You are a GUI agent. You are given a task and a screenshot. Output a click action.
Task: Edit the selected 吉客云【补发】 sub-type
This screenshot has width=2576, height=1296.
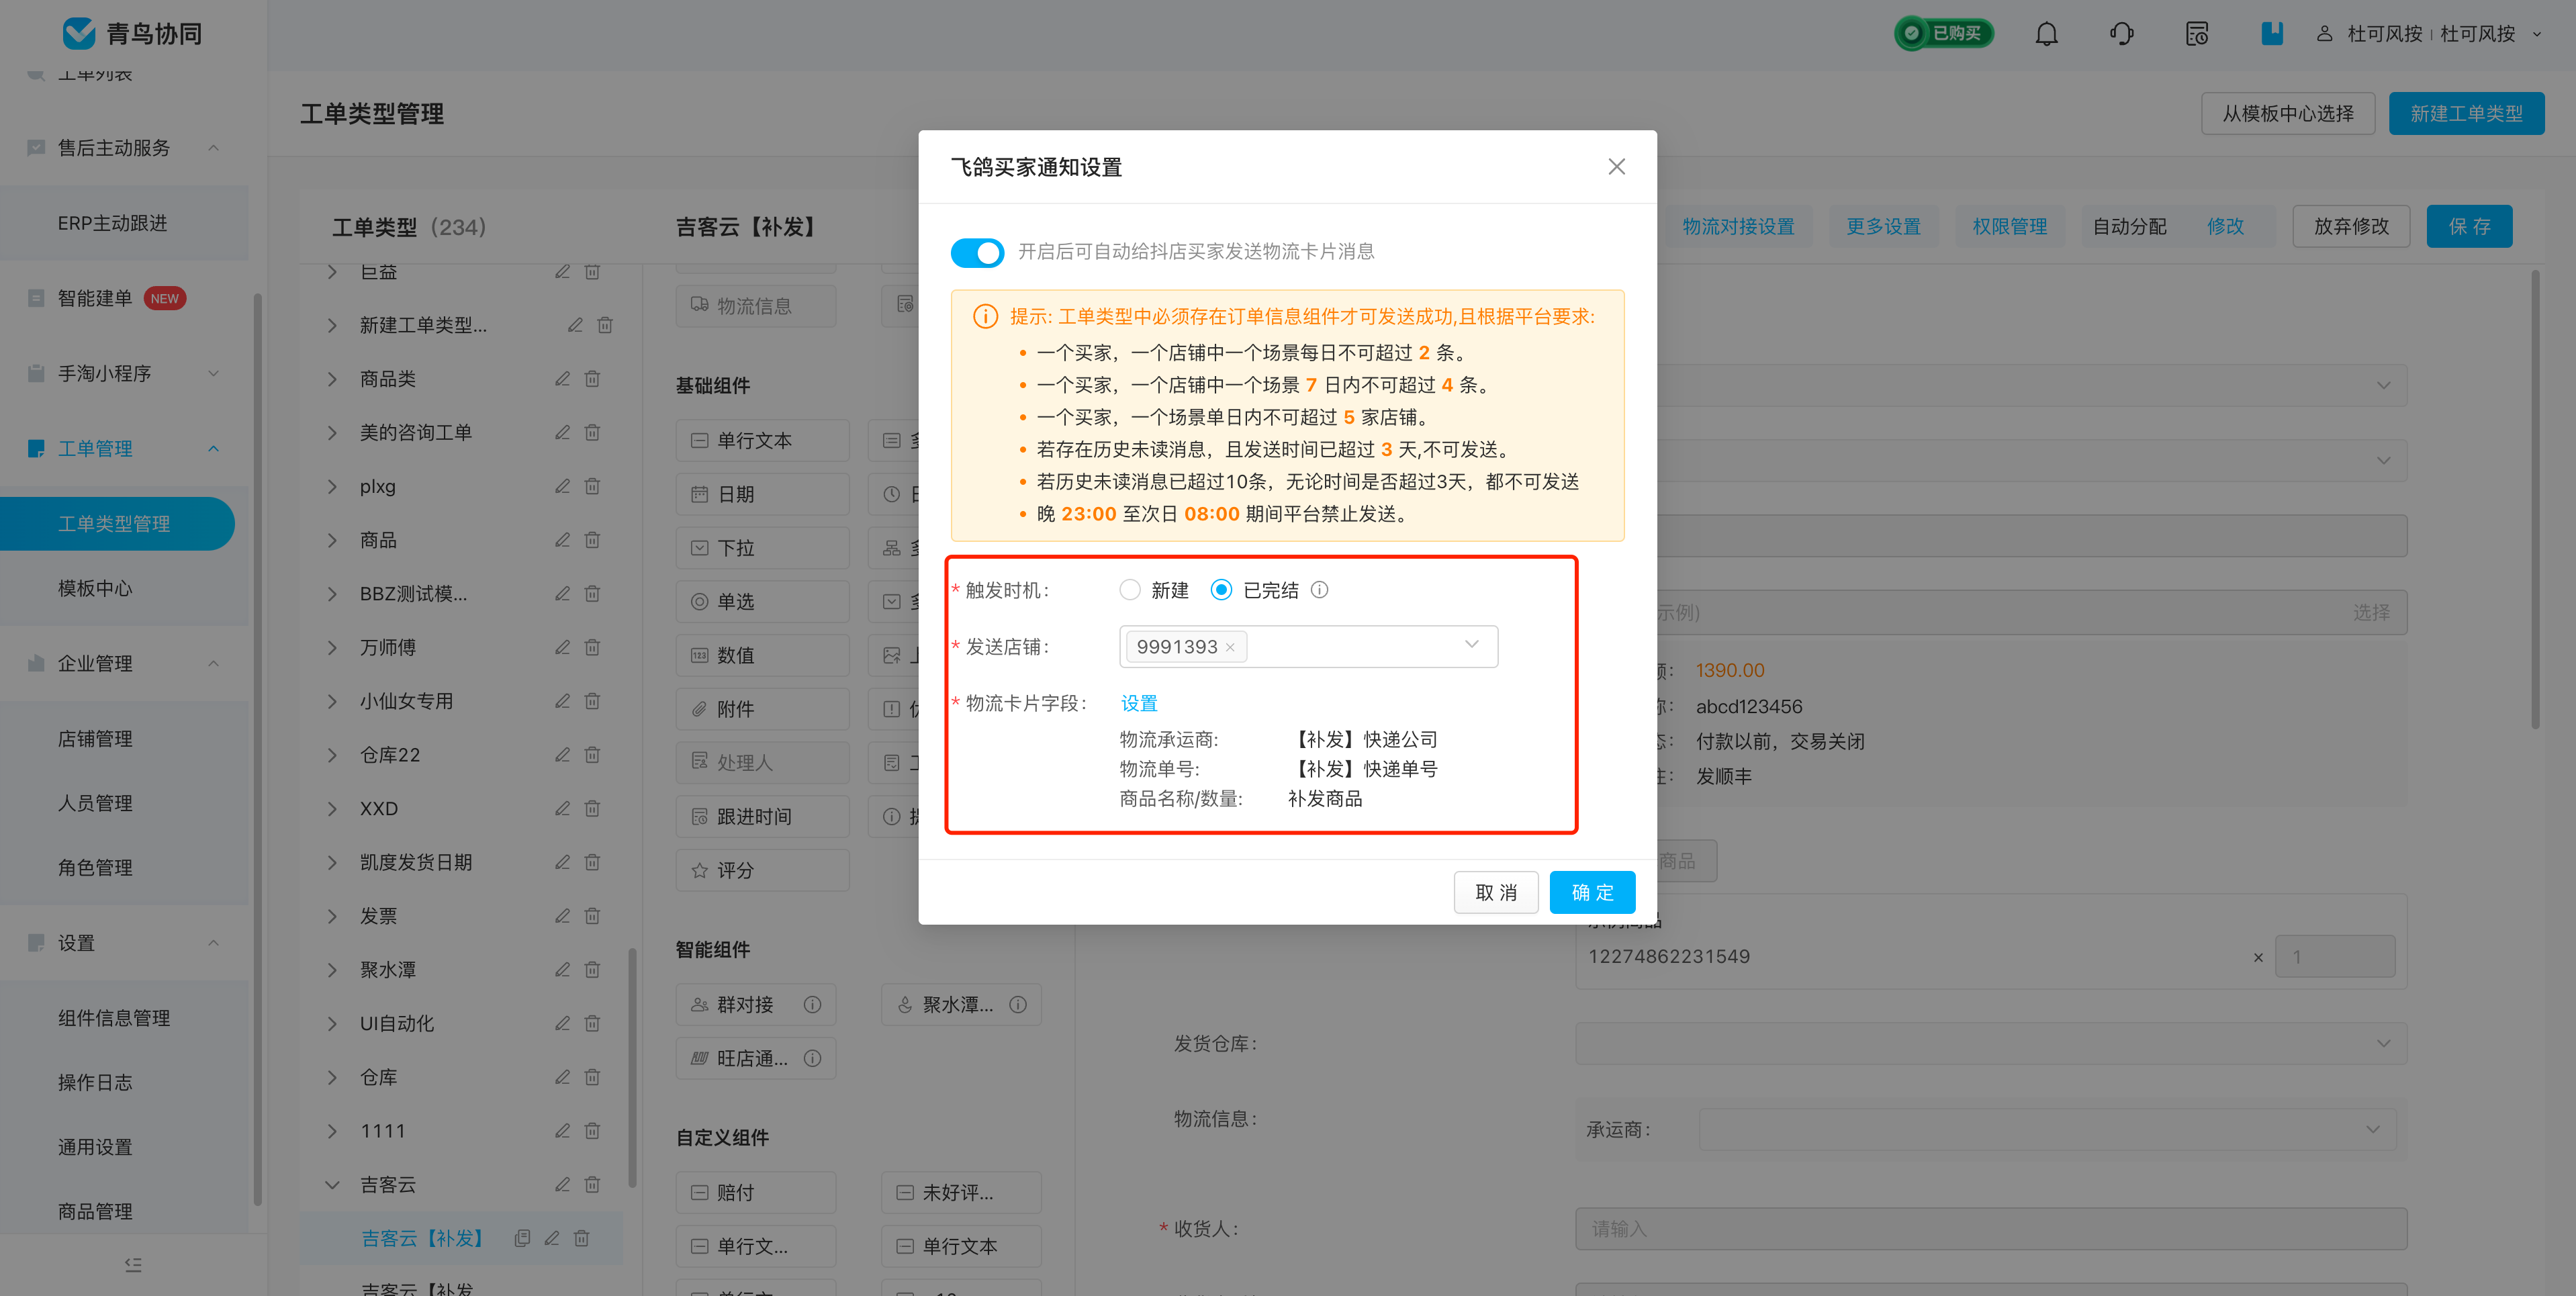point(551,1238)
